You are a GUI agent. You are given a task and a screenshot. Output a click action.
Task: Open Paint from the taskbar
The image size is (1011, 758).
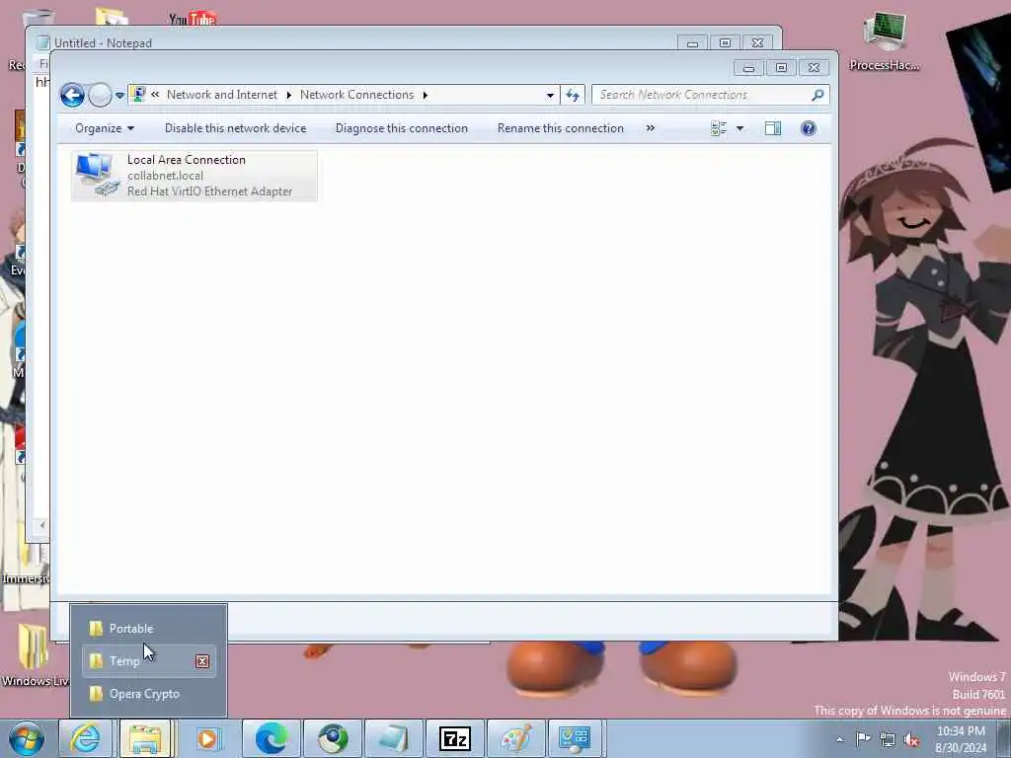pos(515,738)
